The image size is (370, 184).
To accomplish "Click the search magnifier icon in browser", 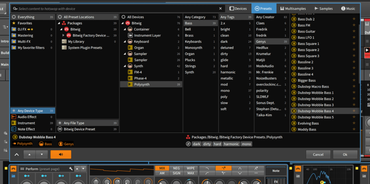I will 15,8.
